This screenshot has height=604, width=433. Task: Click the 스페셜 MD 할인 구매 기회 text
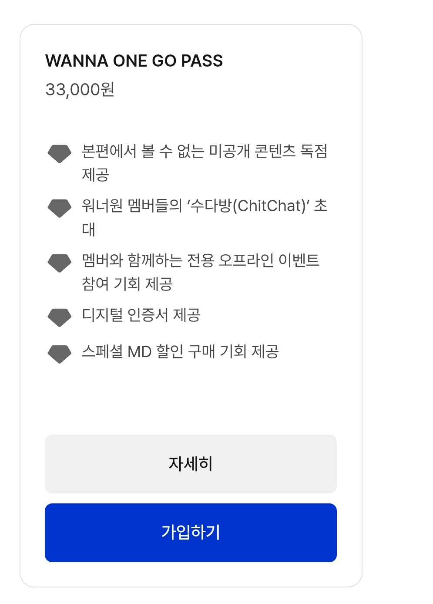point(180,351)
